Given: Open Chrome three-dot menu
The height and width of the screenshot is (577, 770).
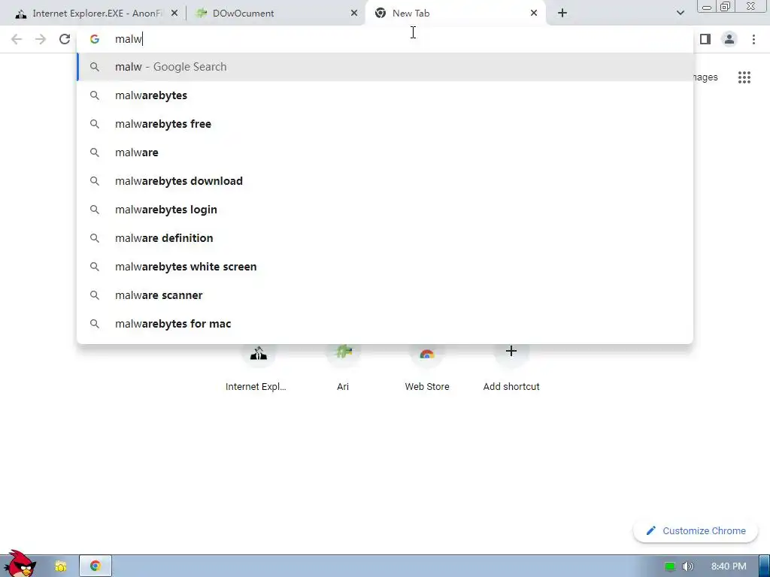Looking at the screenshot, I should (753, 39).
